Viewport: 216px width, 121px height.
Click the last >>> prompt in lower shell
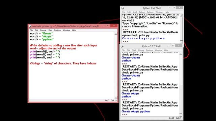click(x=125, y=115)
